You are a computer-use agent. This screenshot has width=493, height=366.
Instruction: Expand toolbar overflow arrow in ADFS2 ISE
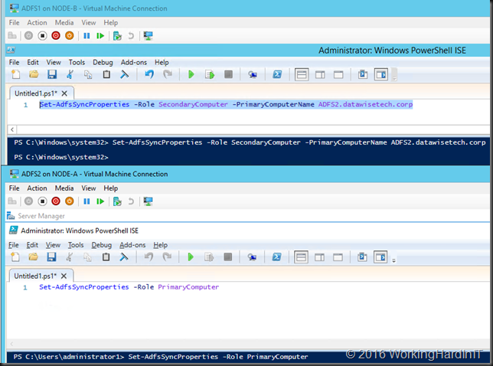[393, 260]
